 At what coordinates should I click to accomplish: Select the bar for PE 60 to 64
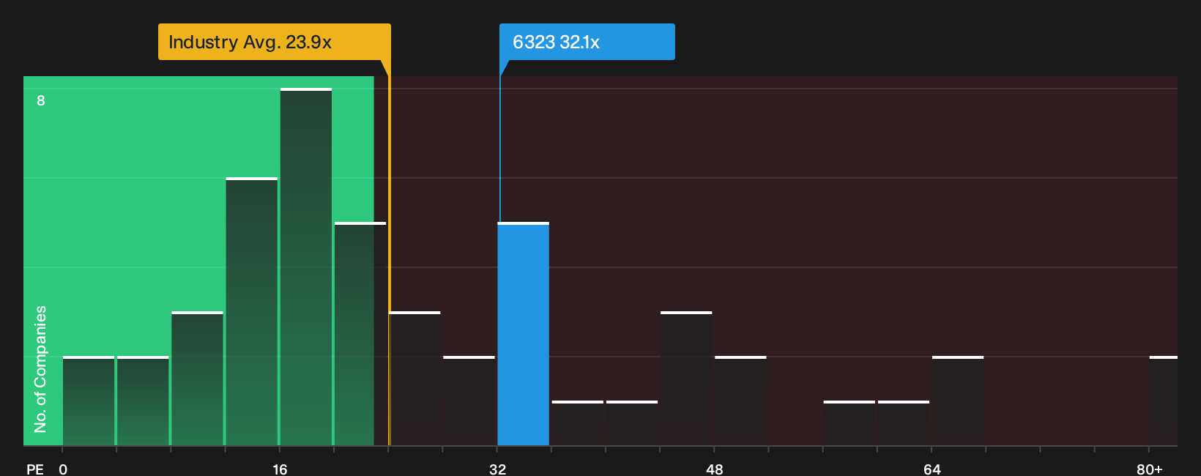(x=904, y=423)
